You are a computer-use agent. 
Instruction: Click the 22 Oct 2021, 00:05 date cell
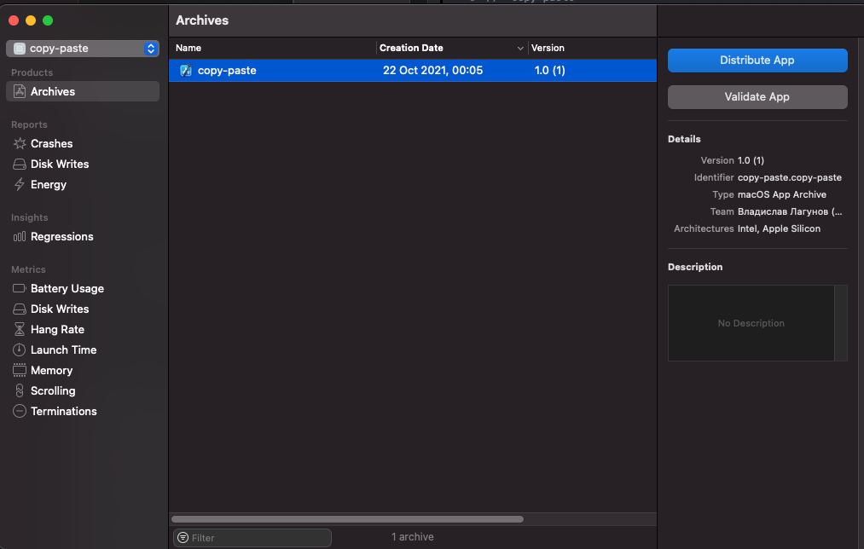[432, 71]
